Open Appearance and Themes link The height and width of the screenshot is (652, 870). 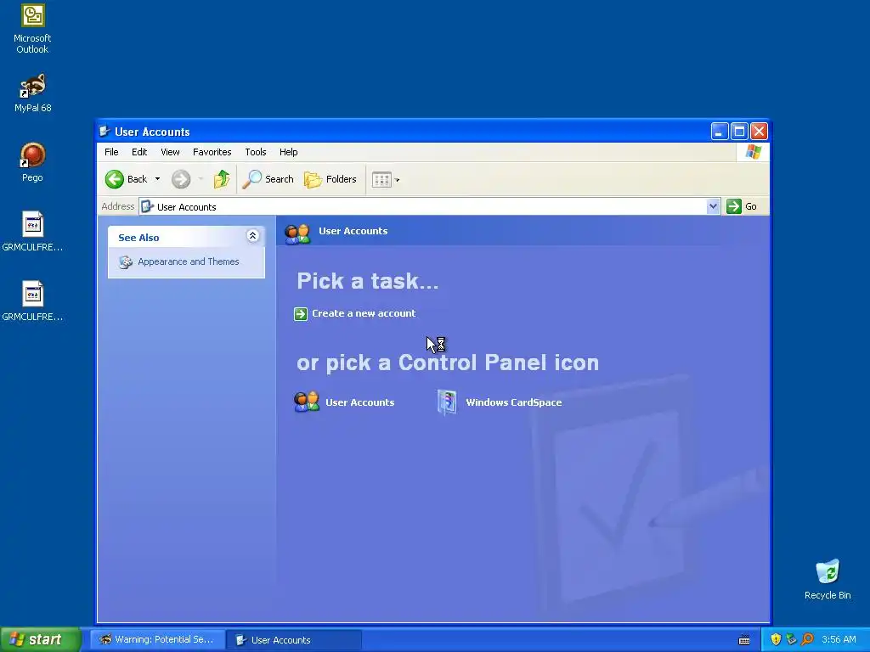coord(188,261)
